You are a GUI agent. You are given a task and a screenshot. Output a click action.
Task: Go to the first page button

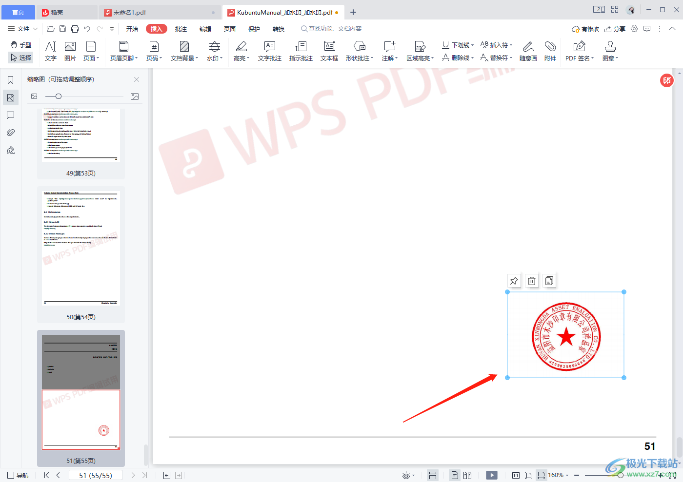click(46, 475)
